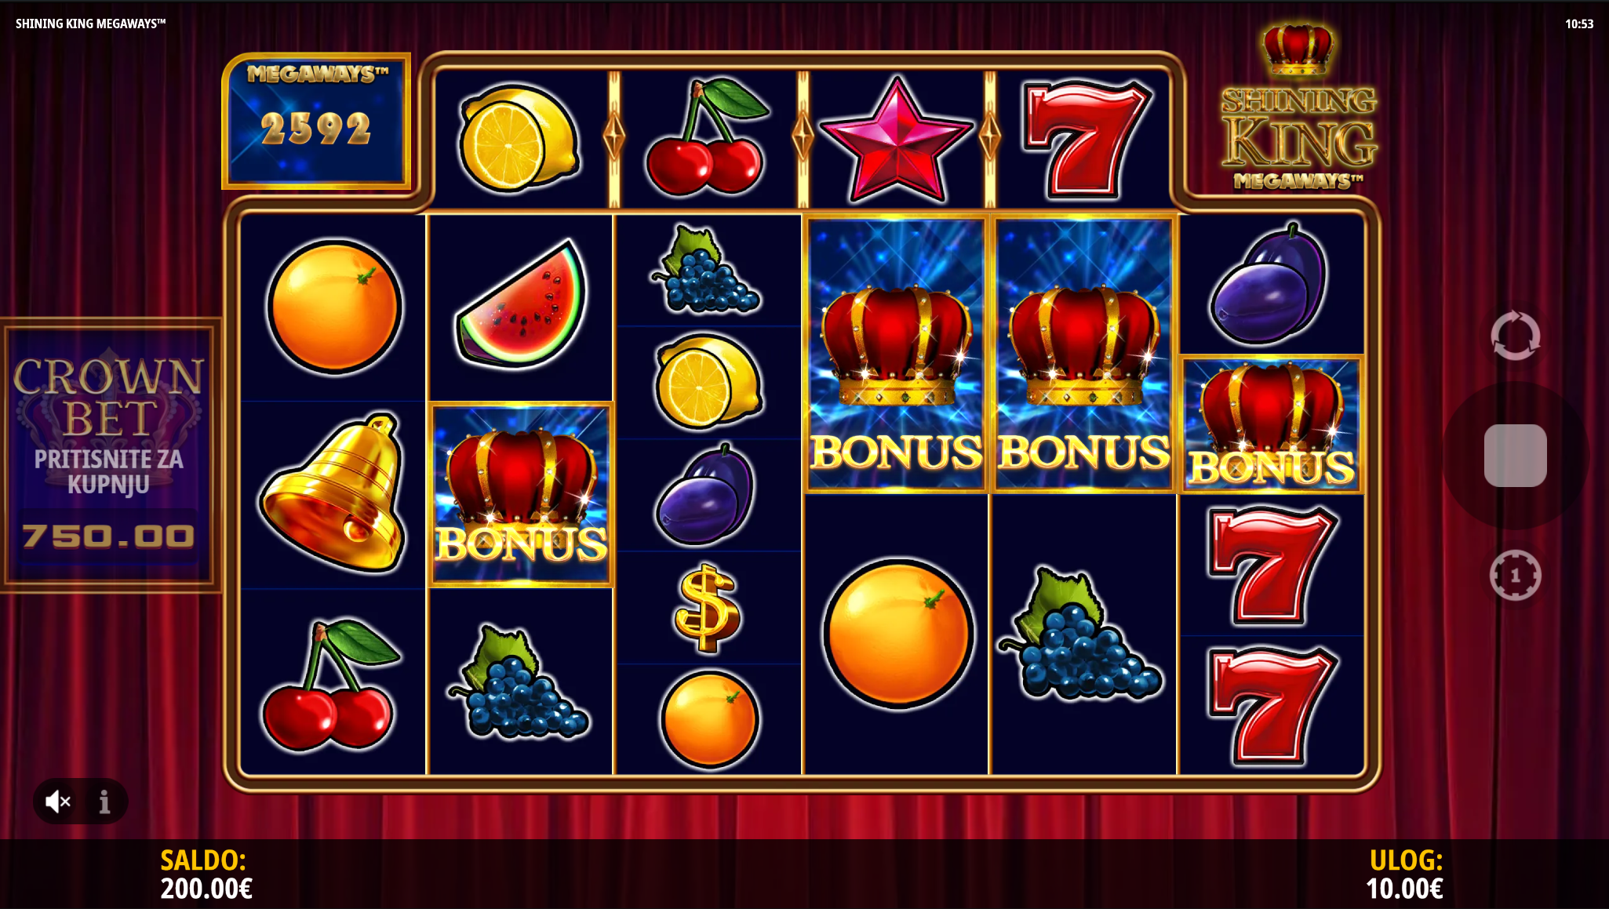Click the bonus crown on the second reel
The height and width of the screenshot is (909, 1609).
[x=521, y=495]
